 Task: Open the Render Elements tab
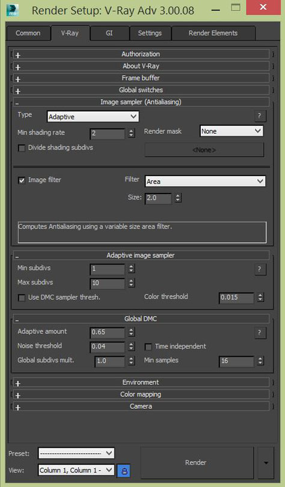coord(213,33)
